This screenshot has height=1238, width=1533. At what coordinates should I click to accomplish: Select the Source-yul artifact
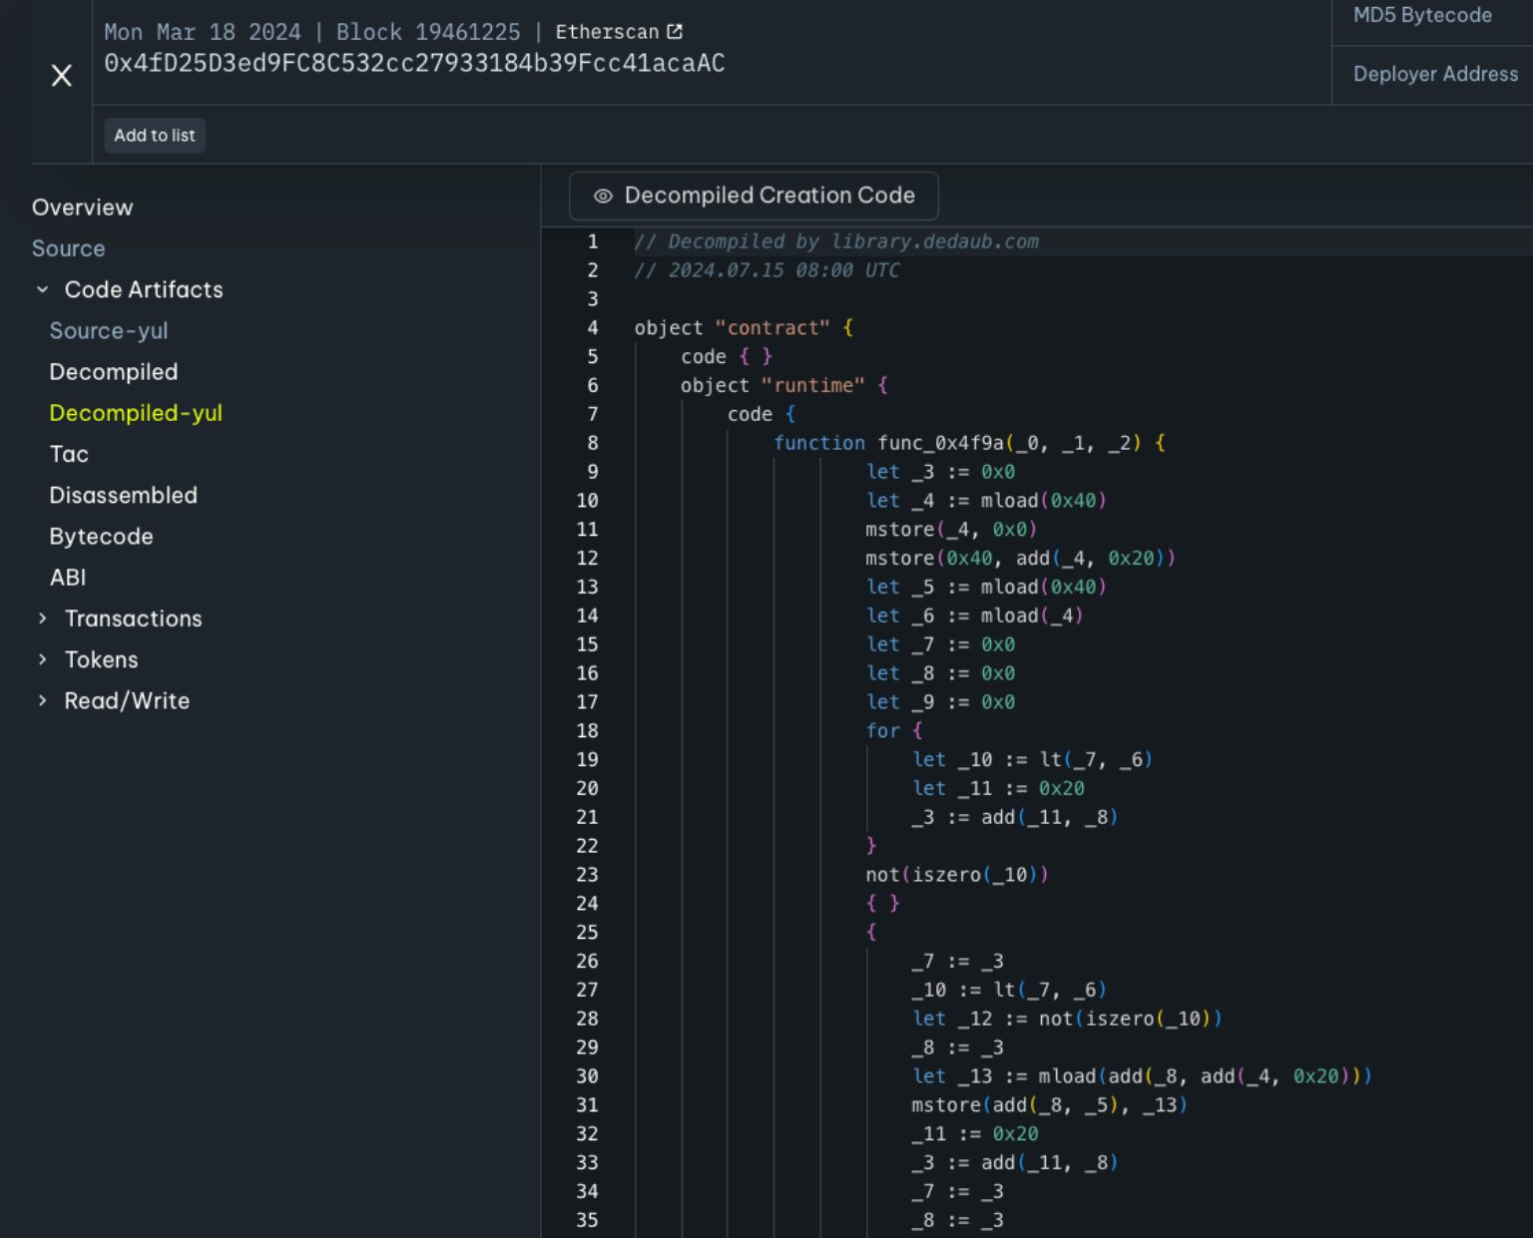109,331
